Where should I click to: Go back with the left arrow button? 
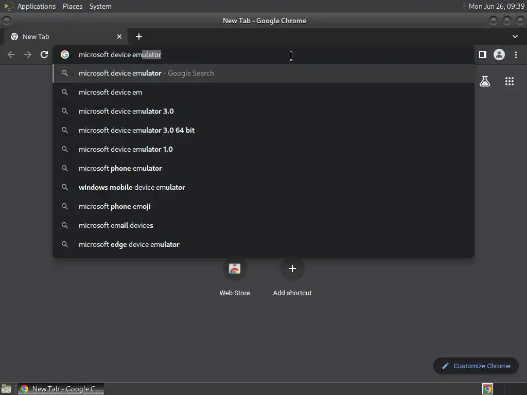[x=11, y=55]
